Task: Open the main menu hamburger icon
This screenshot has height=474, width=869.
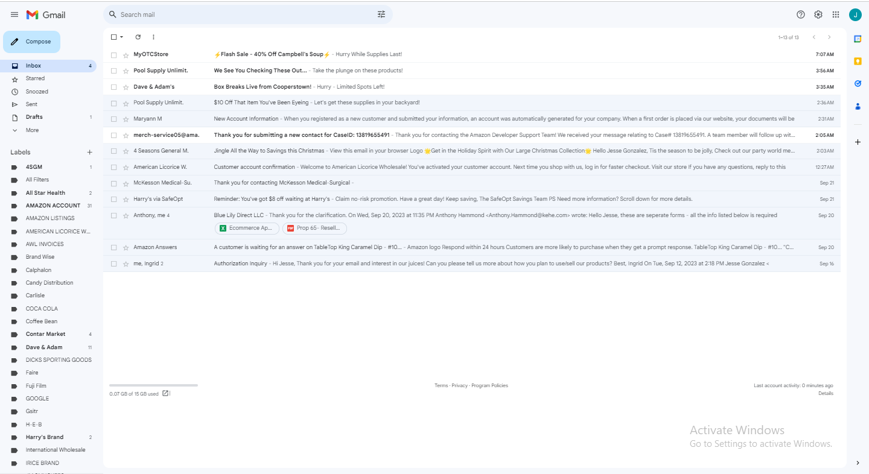Action: 14,14
